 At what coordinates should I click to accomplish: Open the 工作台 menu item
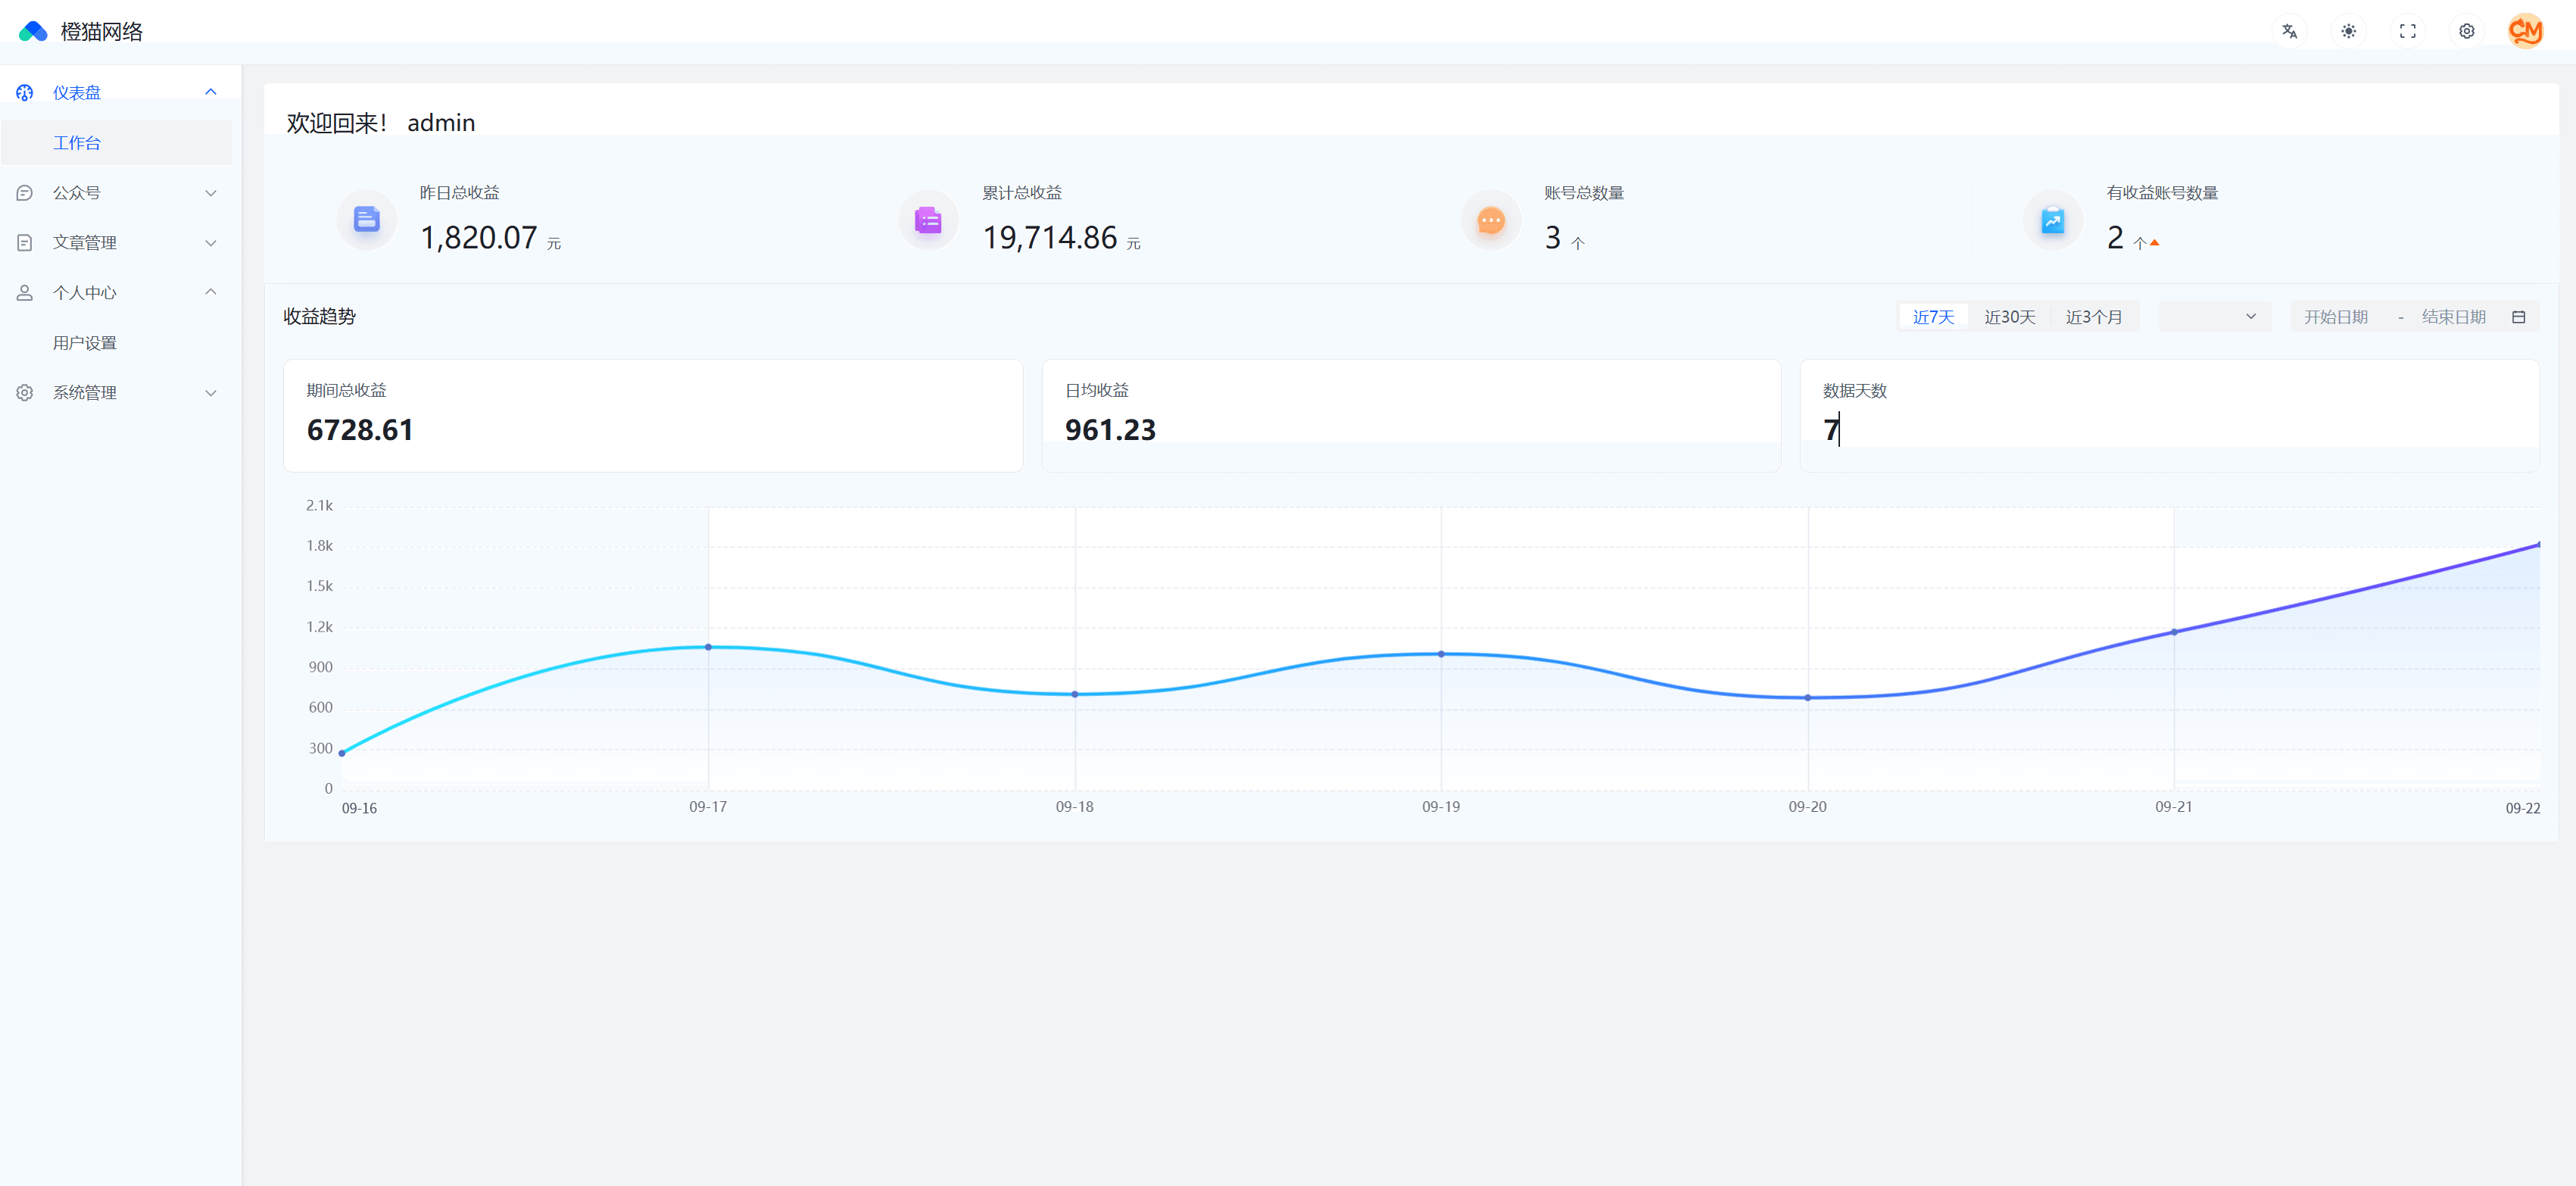[77, 143]
